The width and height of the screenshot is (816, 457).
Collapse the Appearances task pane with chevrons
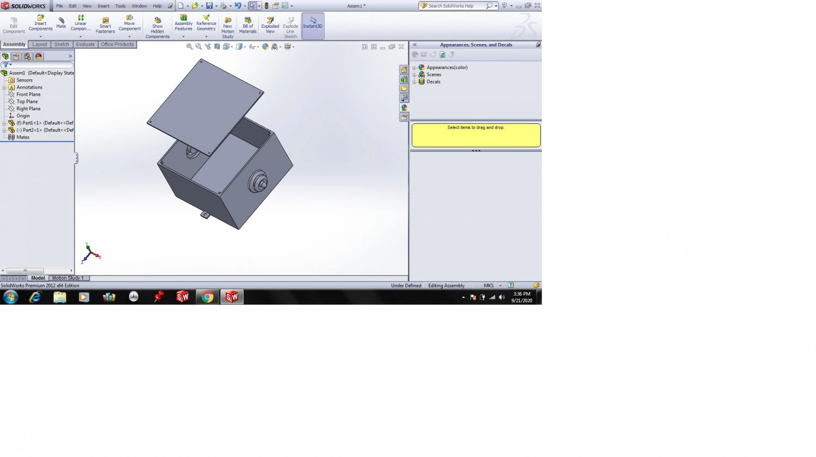(415, 45)
